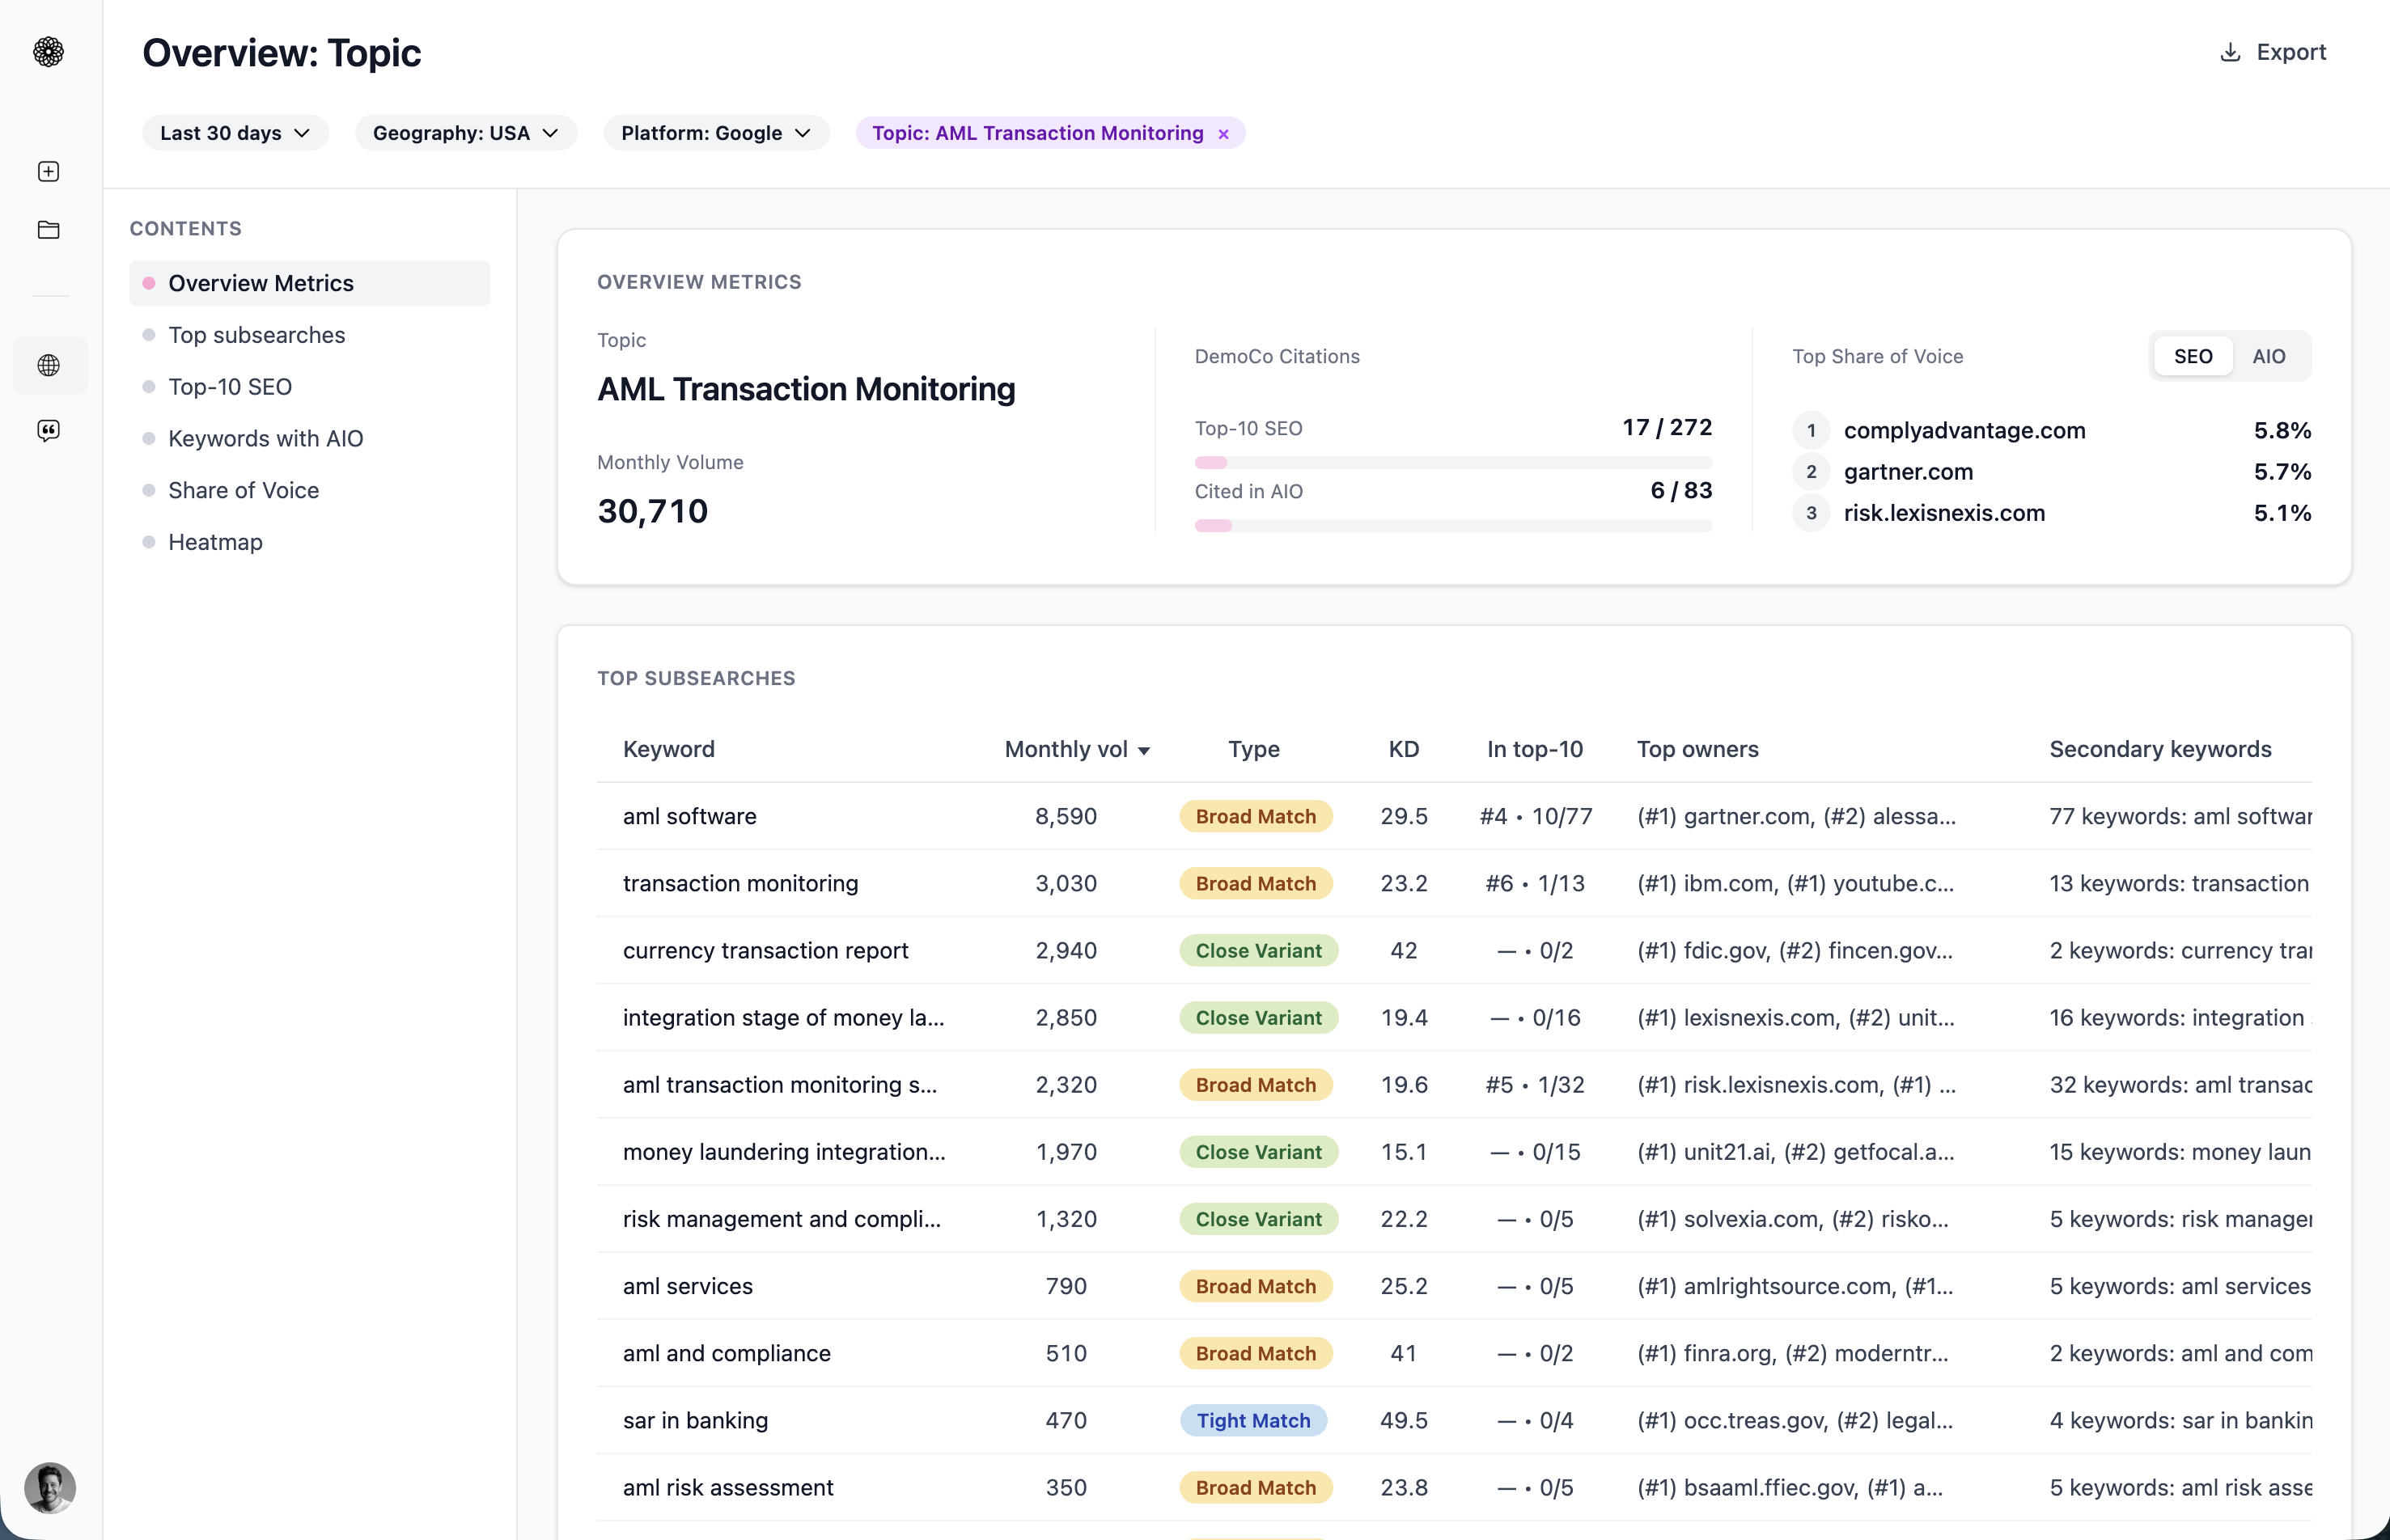Screen dimensions: 2390x1540
Task: Switch Share of Voice to AIO
Action: [2269, 356]
